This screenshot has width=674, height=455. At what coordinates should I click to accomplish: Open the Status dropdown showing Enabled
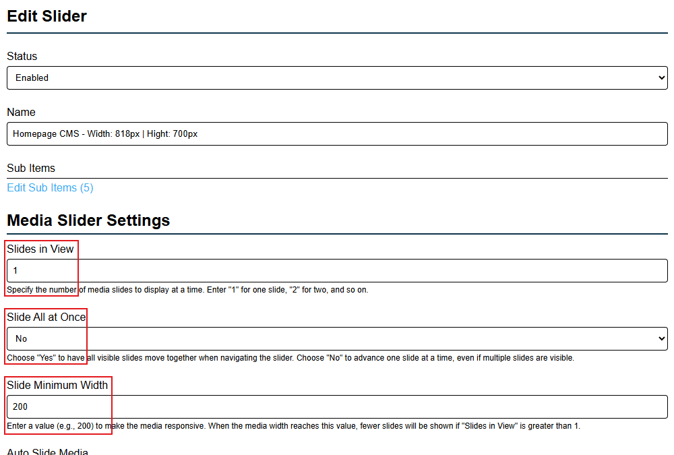pyautogui.click(x=337, y=78)
